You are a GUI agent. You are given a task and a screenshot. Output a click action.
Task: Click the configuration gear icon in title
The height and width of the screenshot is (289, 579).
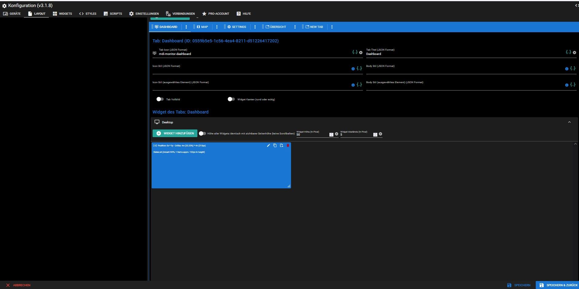tap(4, 6)
